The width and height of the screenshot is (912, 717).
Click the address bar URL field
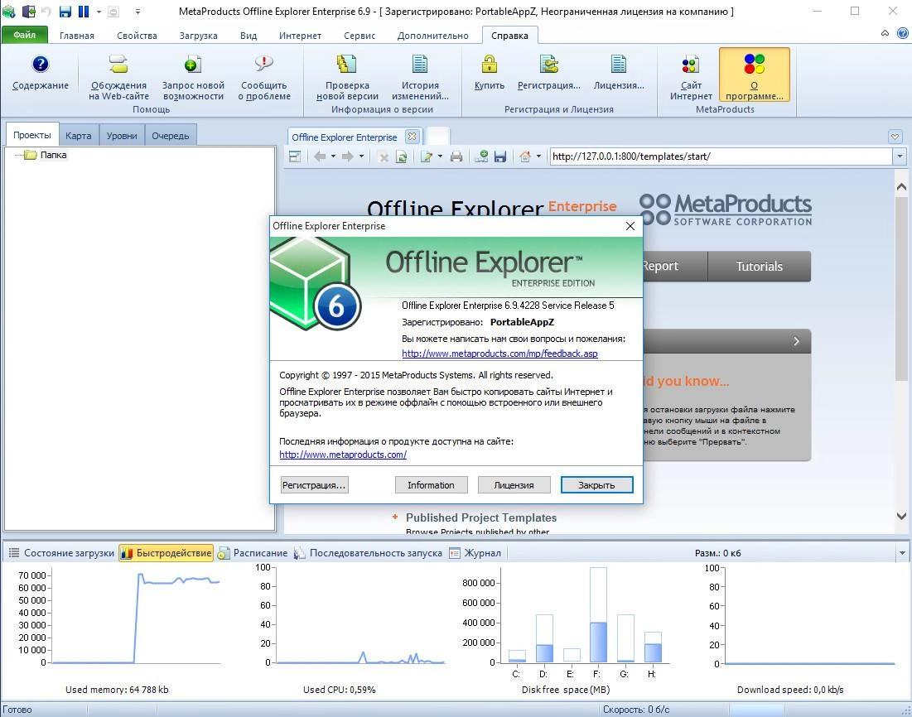721,156
